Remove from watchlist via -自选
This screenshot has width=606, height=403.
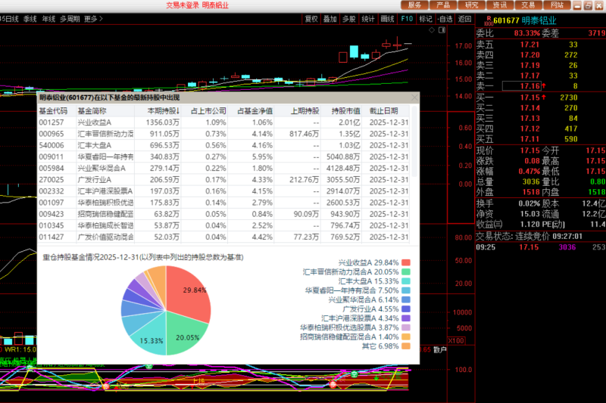pyautogui.click(x=445, y=19)
